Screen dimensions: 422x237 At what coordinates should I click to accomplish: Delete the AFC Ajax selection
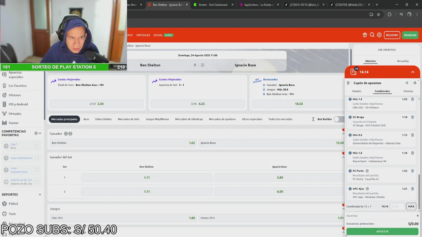point(412,189)
